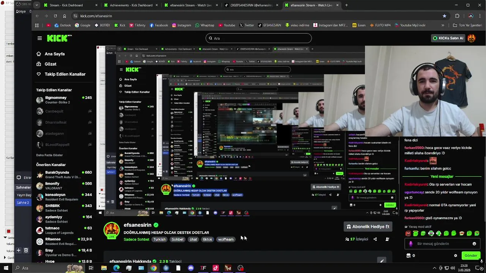Screen dimensions: 486x273
Task: Open the Canbequit offline channel
Action: coord(64,111)
